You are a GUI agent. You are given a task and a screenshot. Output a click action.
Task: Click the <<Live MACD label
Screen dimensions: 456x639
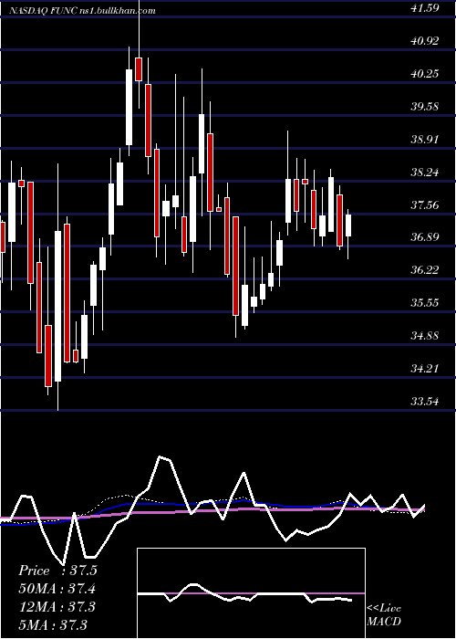coord(384,614)
